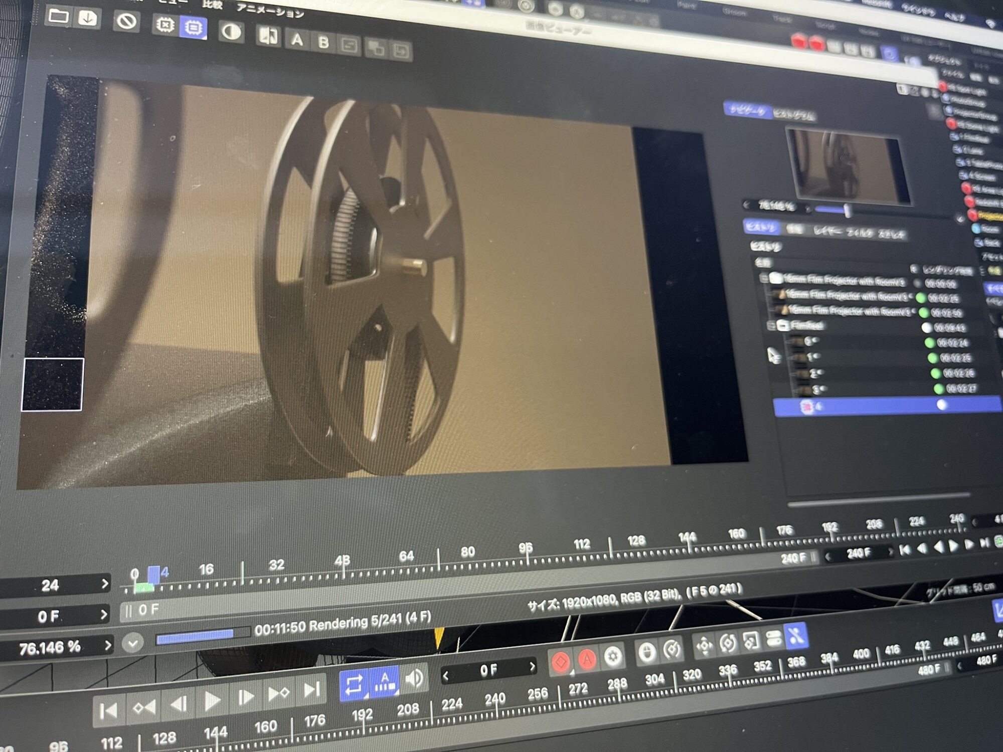Click the red autokey A icon
1003x752 pixels.
coord(587,659)
